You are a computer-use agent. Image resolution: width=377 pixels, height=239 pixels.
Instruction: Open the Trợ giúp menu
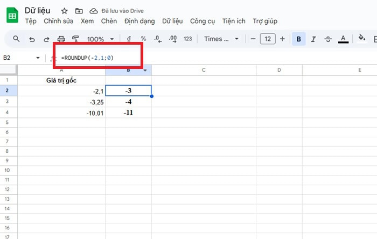[265, 21]
